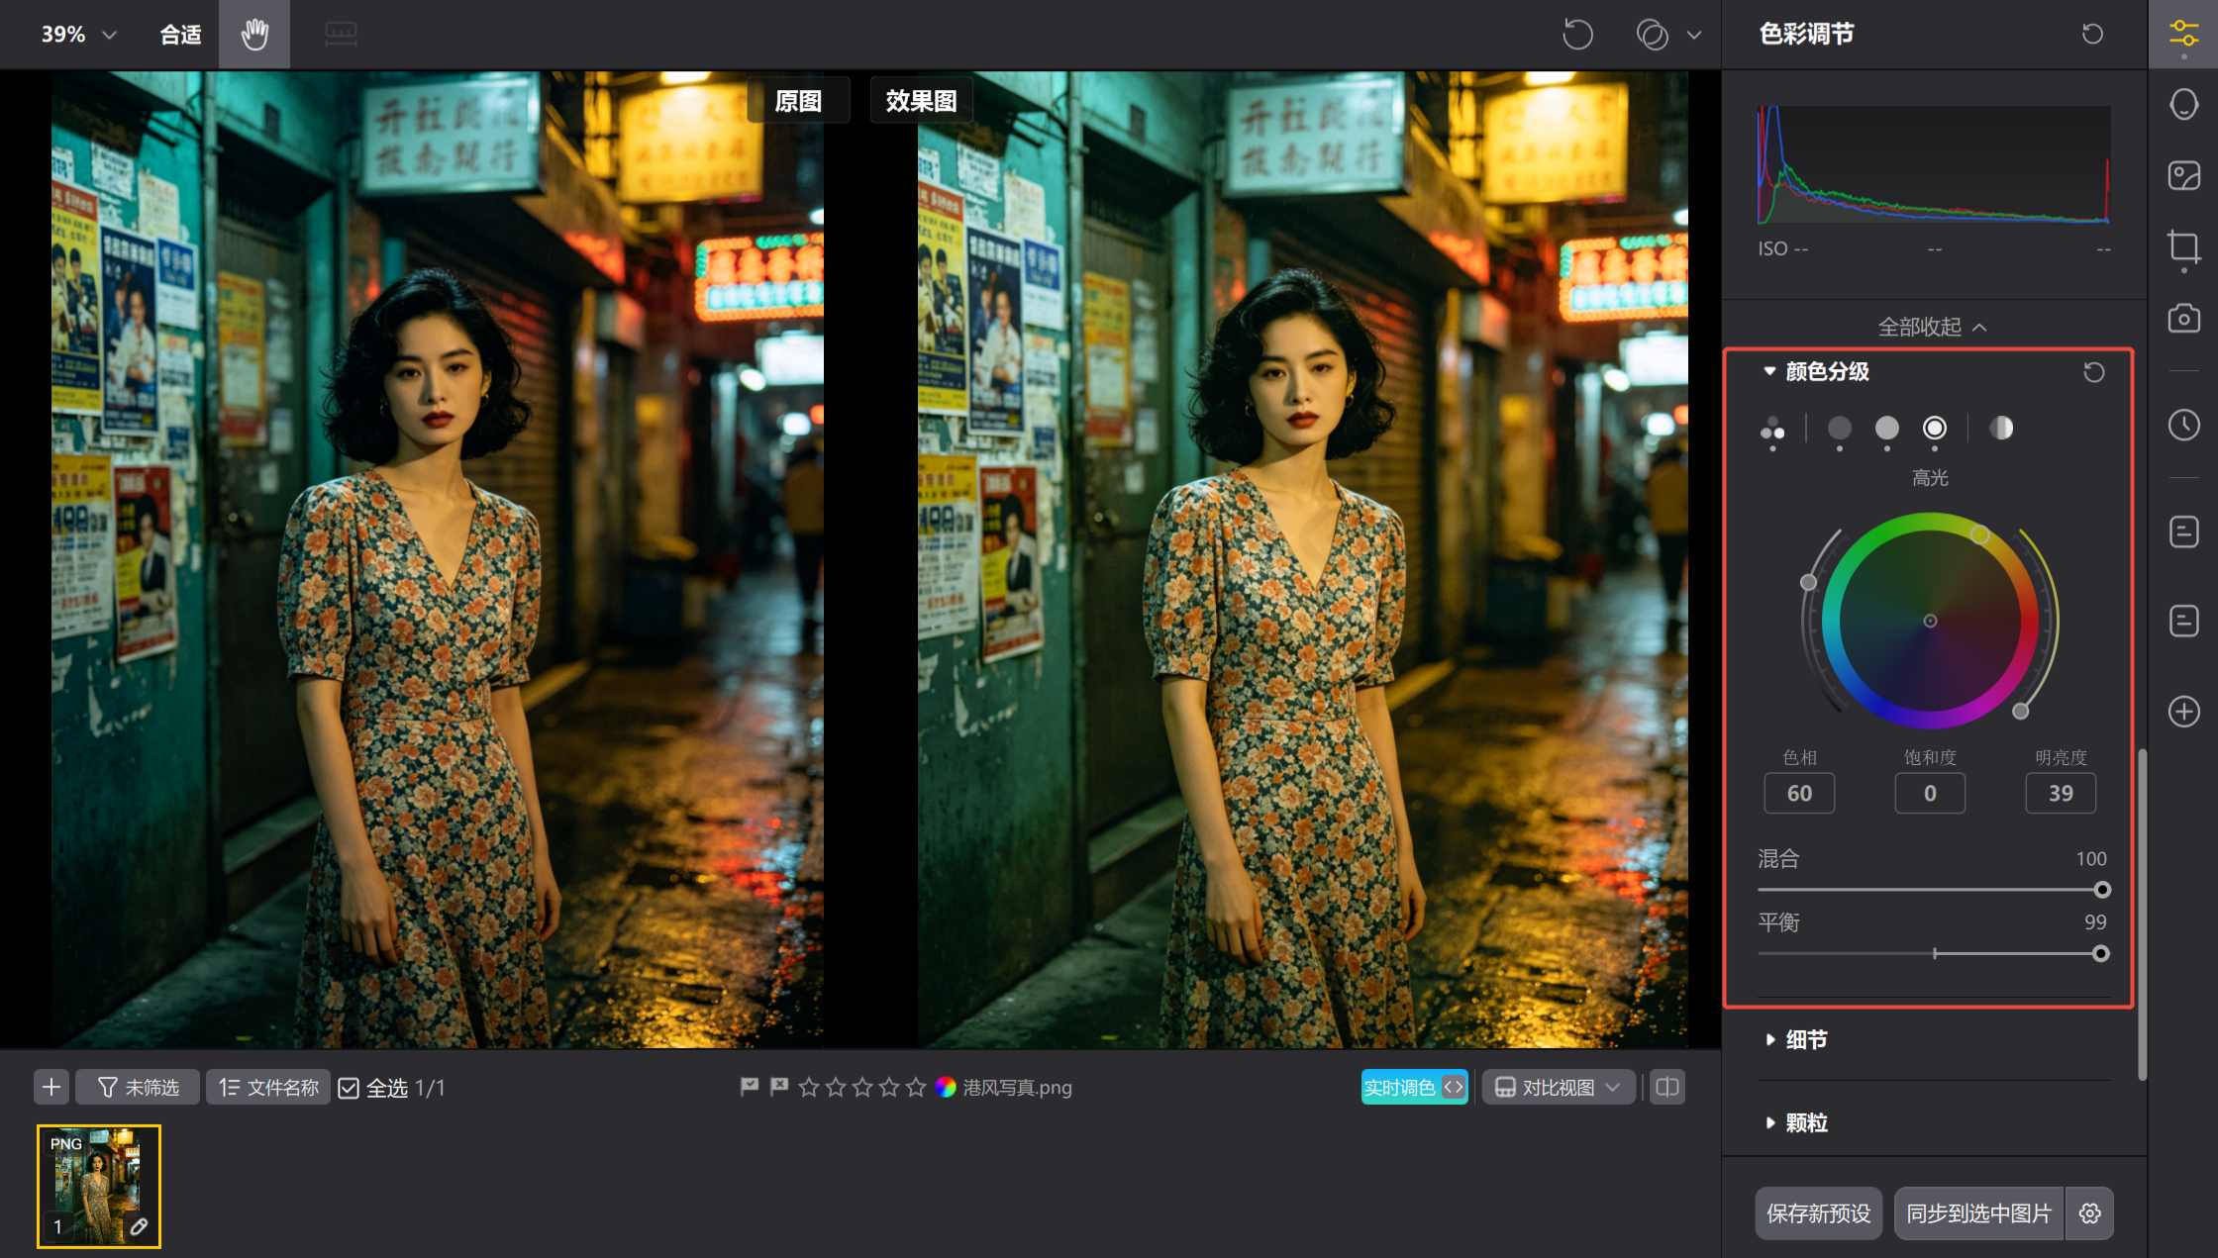Click the camera snapshot icon in sidebar

(x=2183, y=319)
